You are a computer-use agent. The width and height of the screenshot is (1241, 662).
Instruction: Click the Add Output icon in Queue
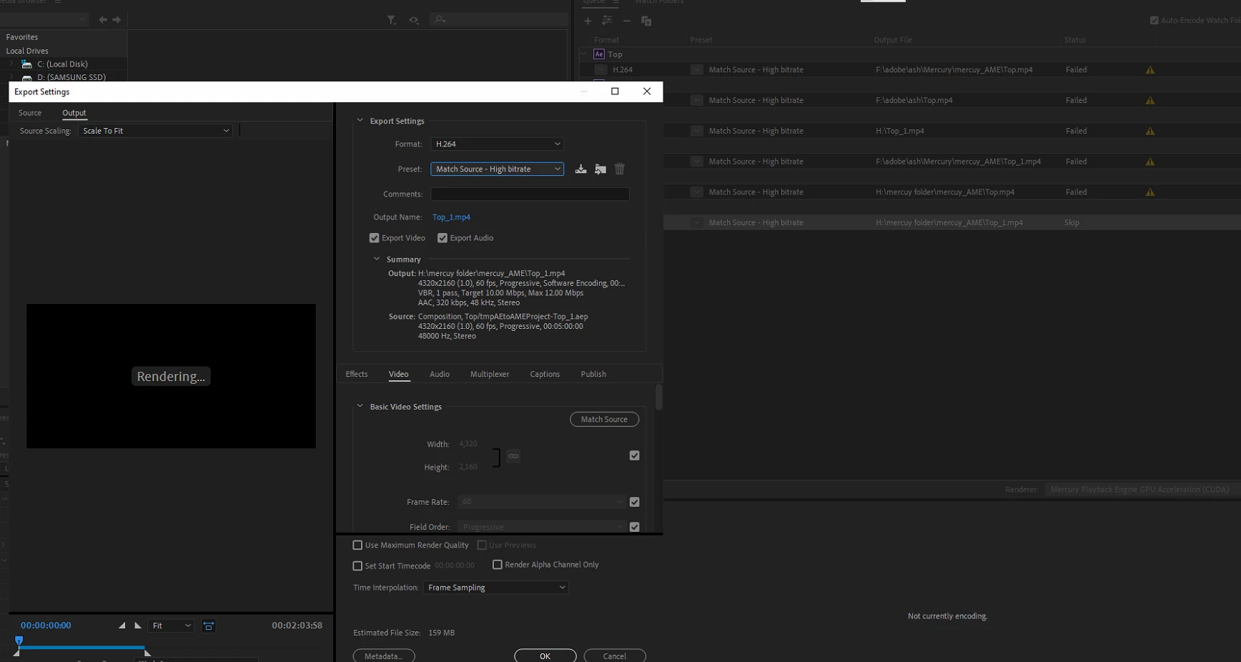pos(607,21)
